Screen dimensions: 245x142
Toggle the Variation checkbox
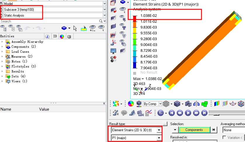[x=224, y=137]
